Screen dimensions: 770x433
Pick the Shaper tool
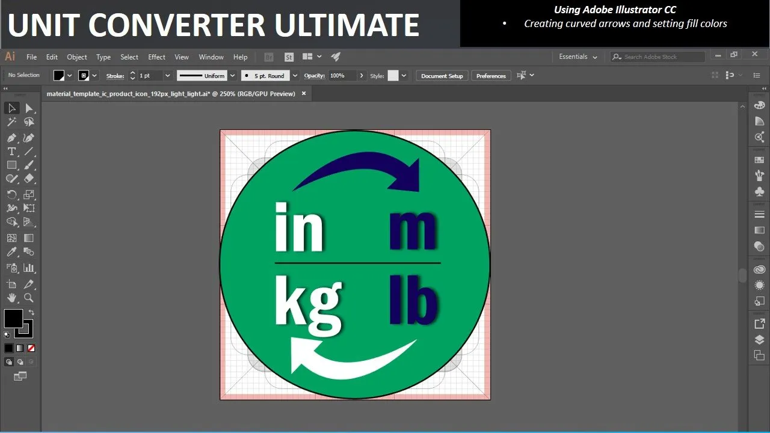[11, 179]
